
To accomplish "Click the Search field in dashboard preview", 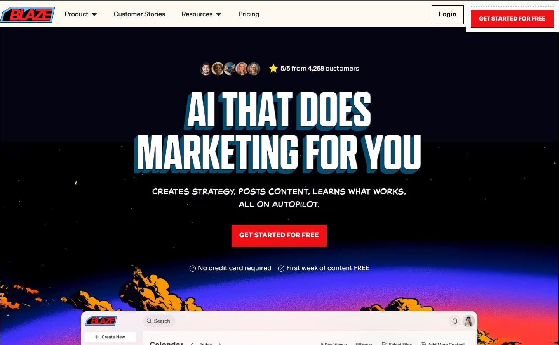I will pyautogui.click(x=159, y=321).
